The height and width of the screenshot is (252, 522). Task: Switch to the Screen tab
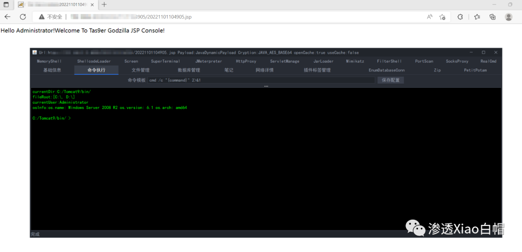click(x=131, y=61)
